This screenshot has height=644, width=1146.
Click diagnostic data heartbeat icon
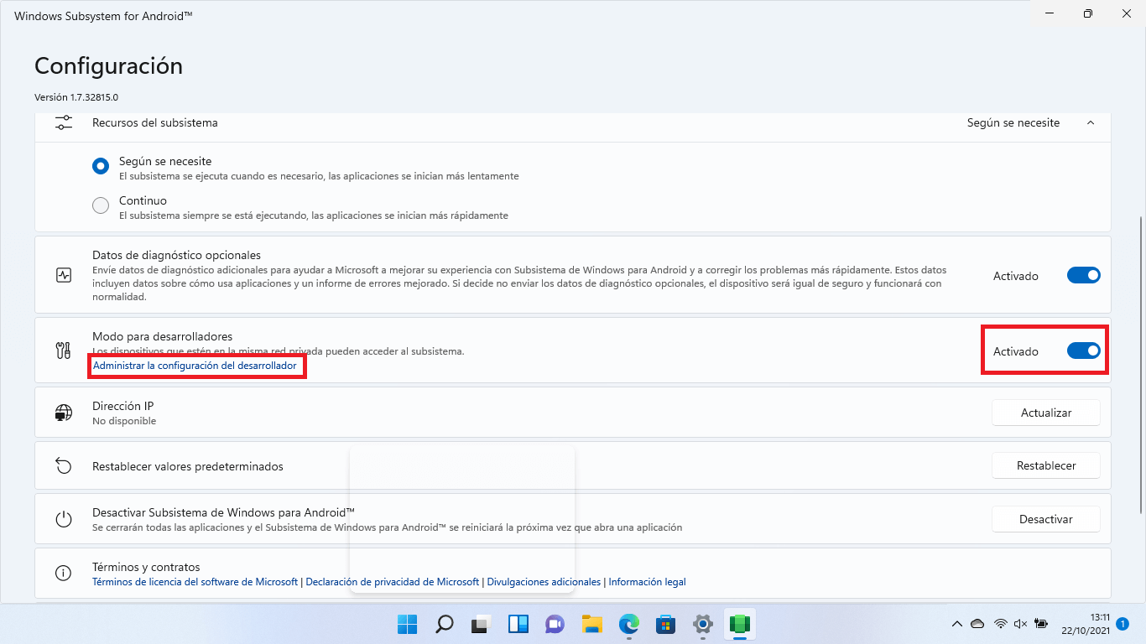(x=64, y=275)
